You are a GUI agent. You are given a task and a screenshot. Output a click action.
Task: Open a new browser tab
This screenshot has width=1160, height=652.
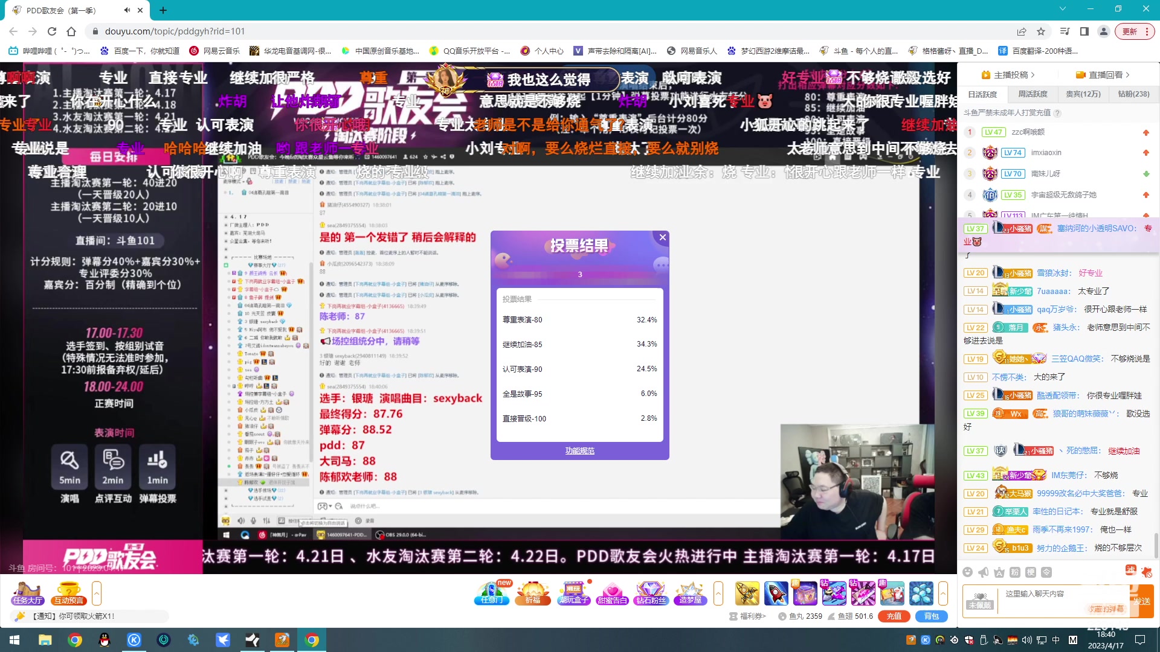(163, 10)
